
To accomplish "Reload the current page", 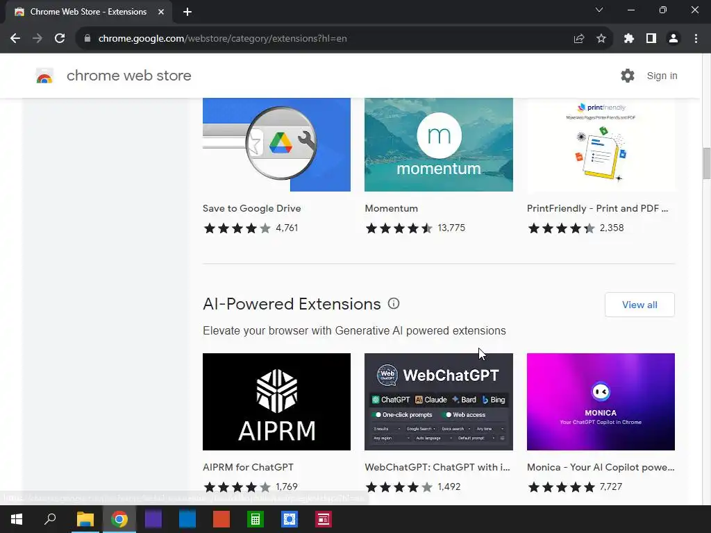I will pyautogui.click(x=60, y=39).
